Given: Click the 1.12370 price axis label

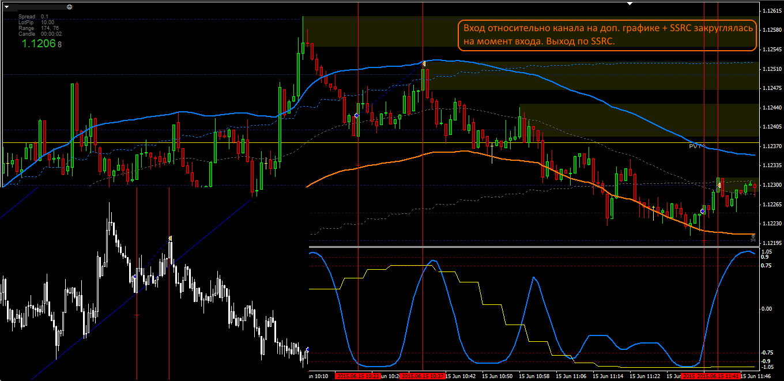Looking at the screenshot, I should pos(771,146).
